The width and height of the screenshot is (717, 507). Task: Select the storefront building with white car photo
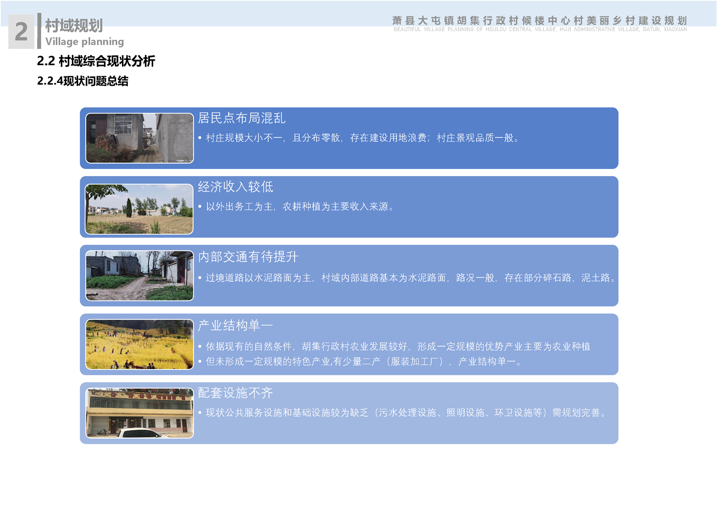coord(140,413)
